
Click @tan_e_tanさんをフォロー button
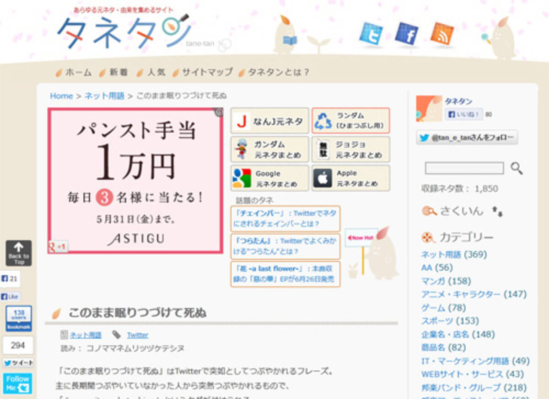coord(467,137)
